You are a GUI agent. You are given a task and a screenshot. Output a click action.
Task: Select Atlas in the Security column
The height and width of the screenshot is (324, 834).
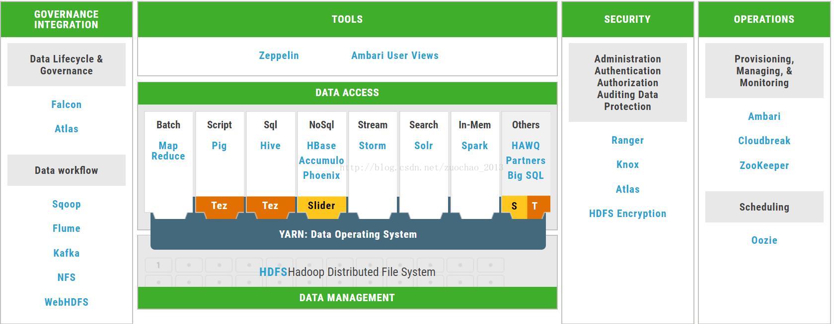[627, 189]
